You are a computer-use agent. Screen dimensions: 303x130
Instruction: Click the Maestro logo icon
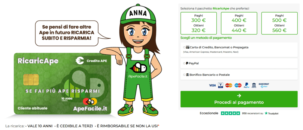tap(238, 85)
